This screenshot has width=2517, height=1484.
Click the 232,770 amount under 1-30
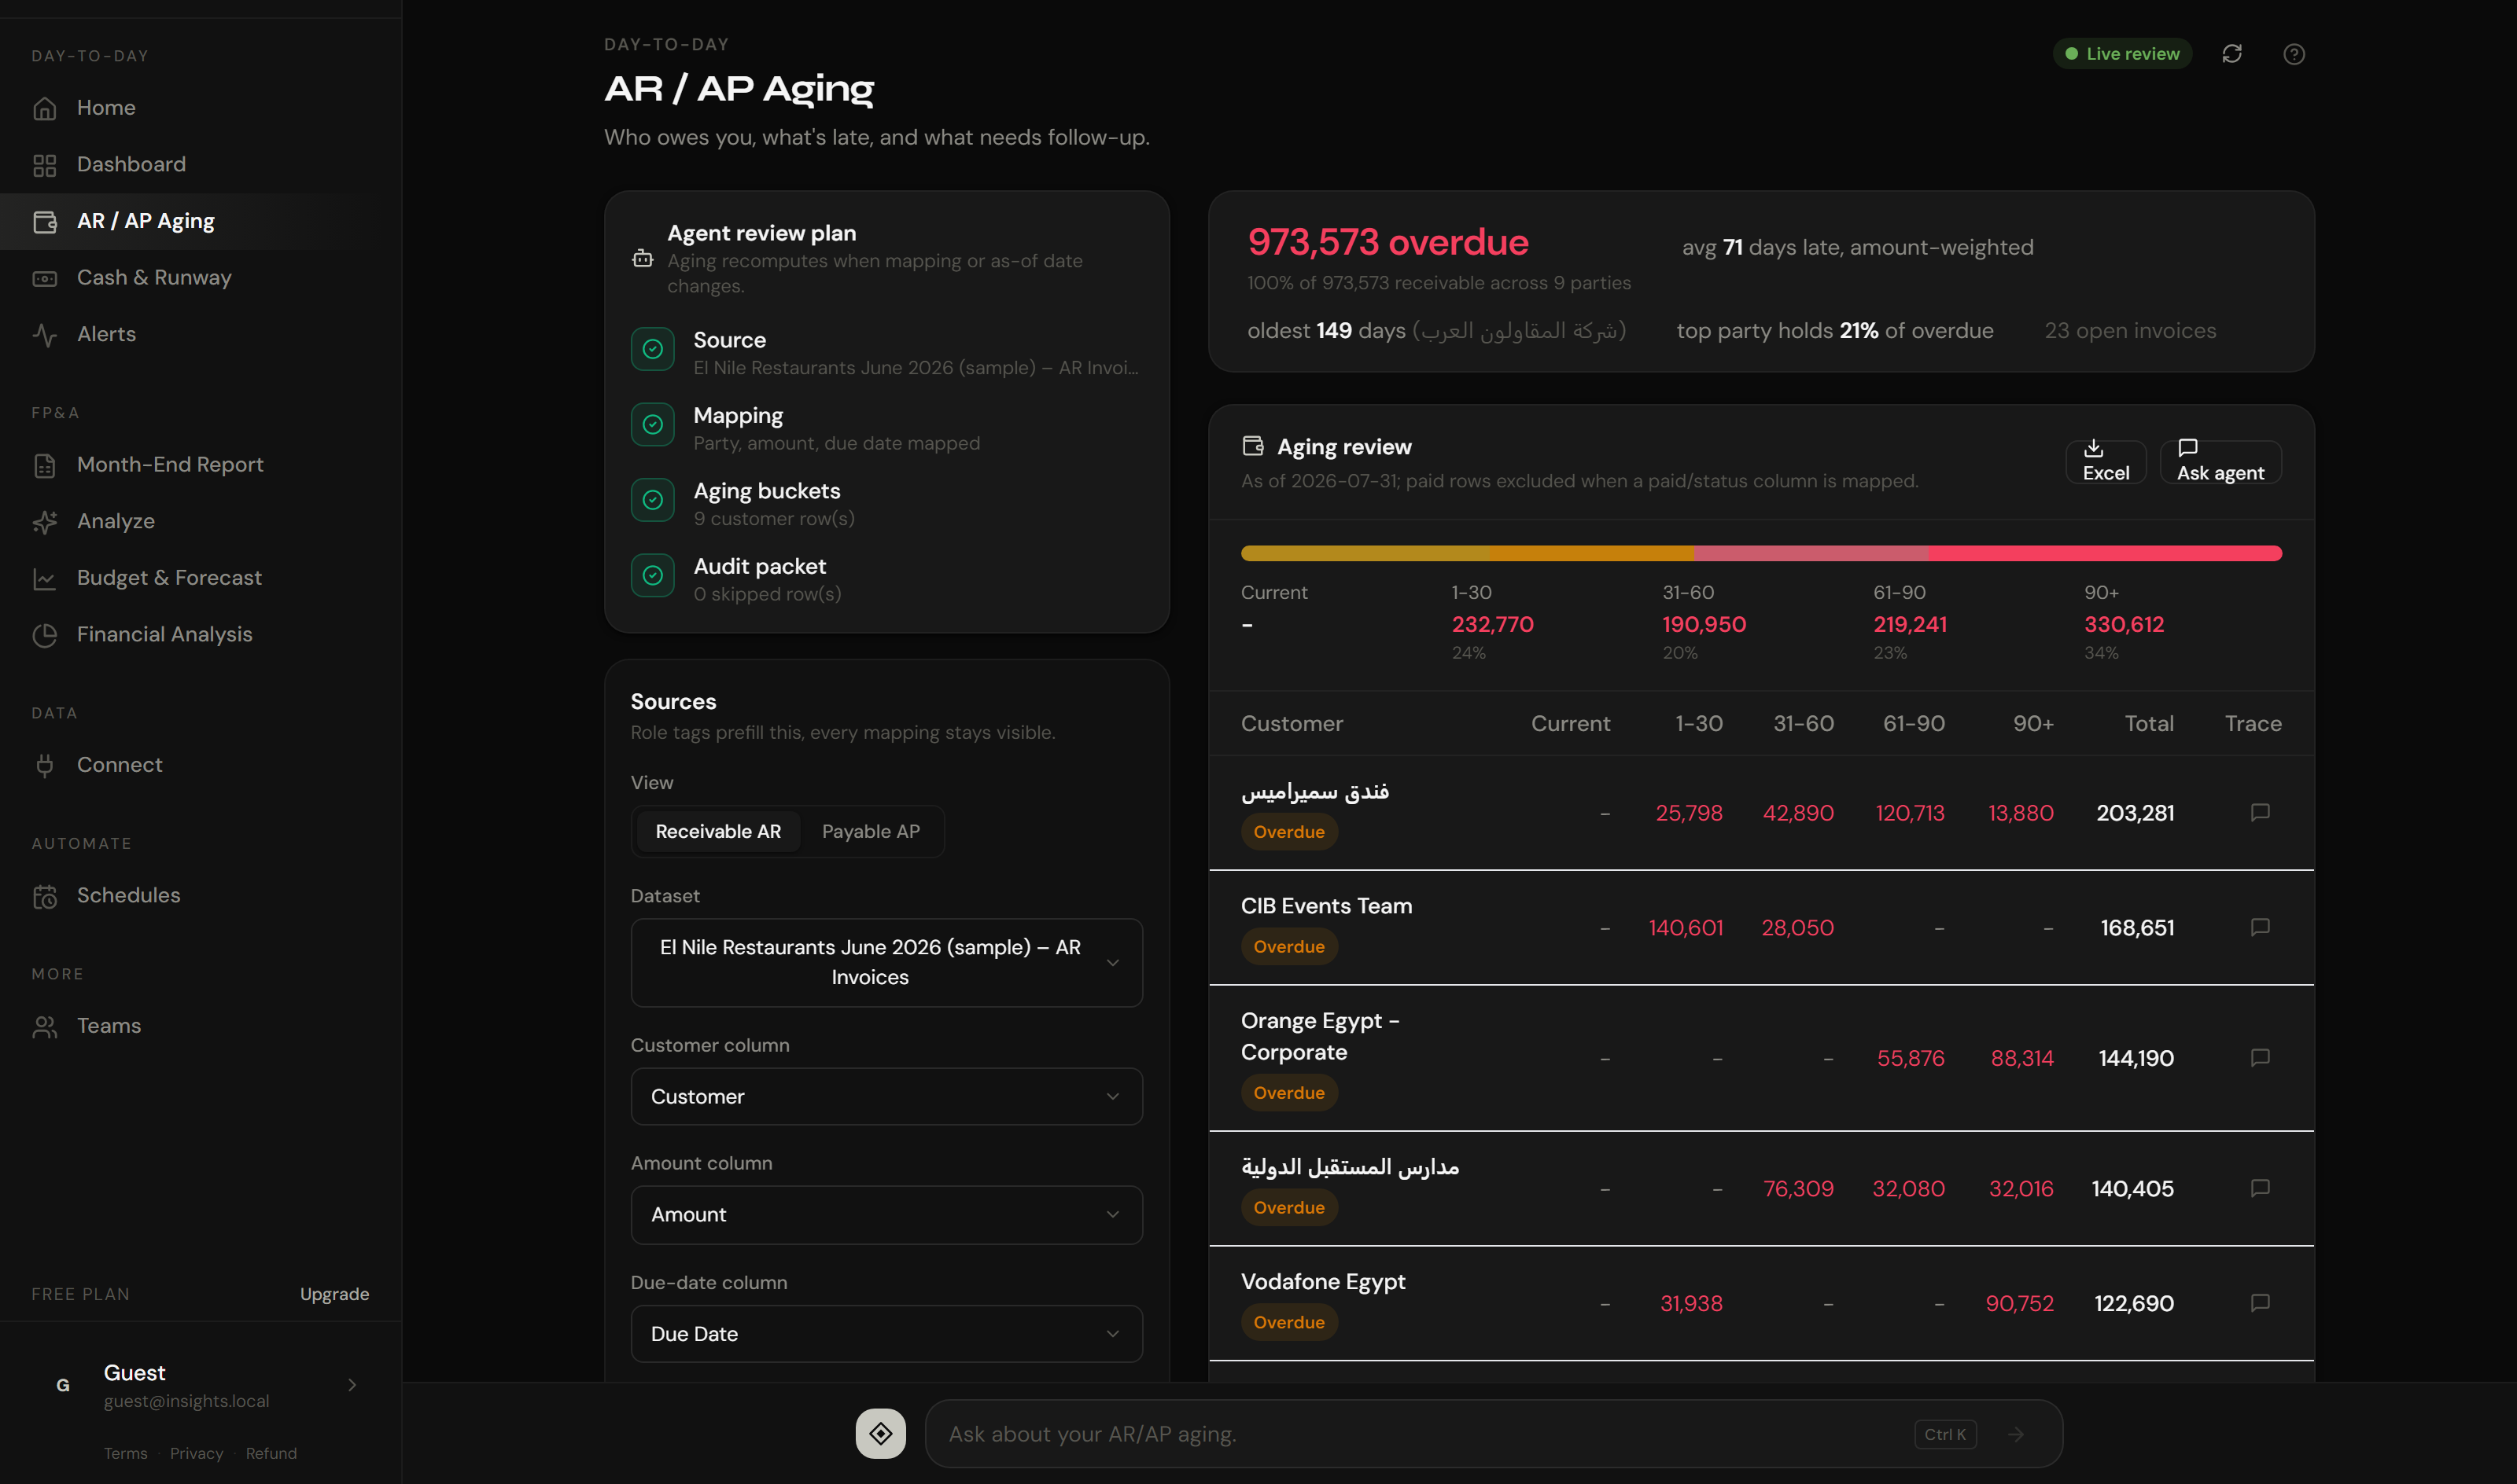pos(1493,624)
